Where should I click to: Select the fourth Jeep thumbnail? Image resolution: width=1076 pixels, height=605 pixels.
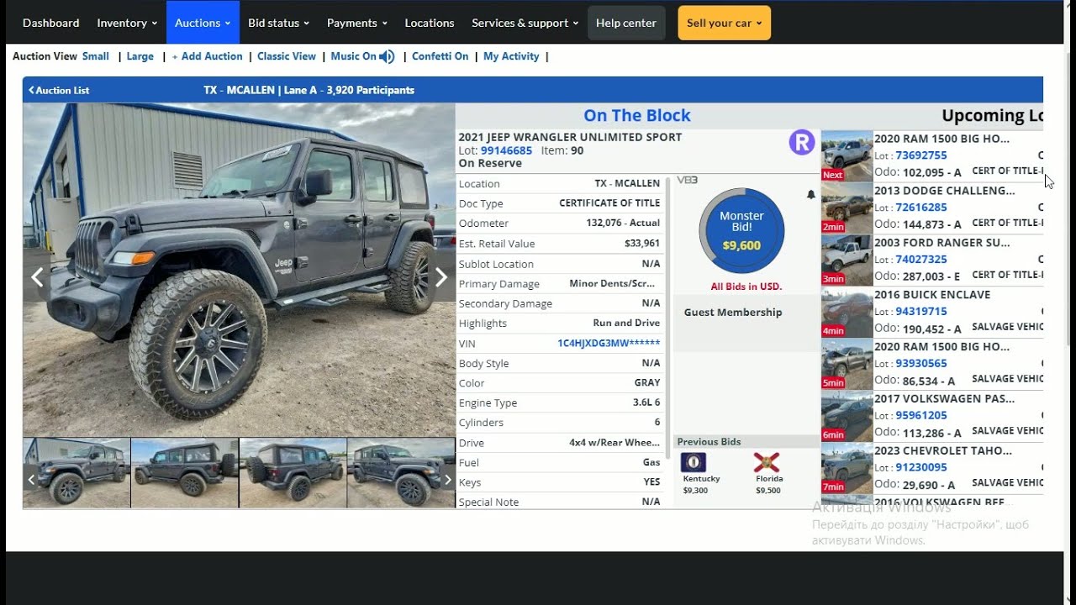[401, 473]
